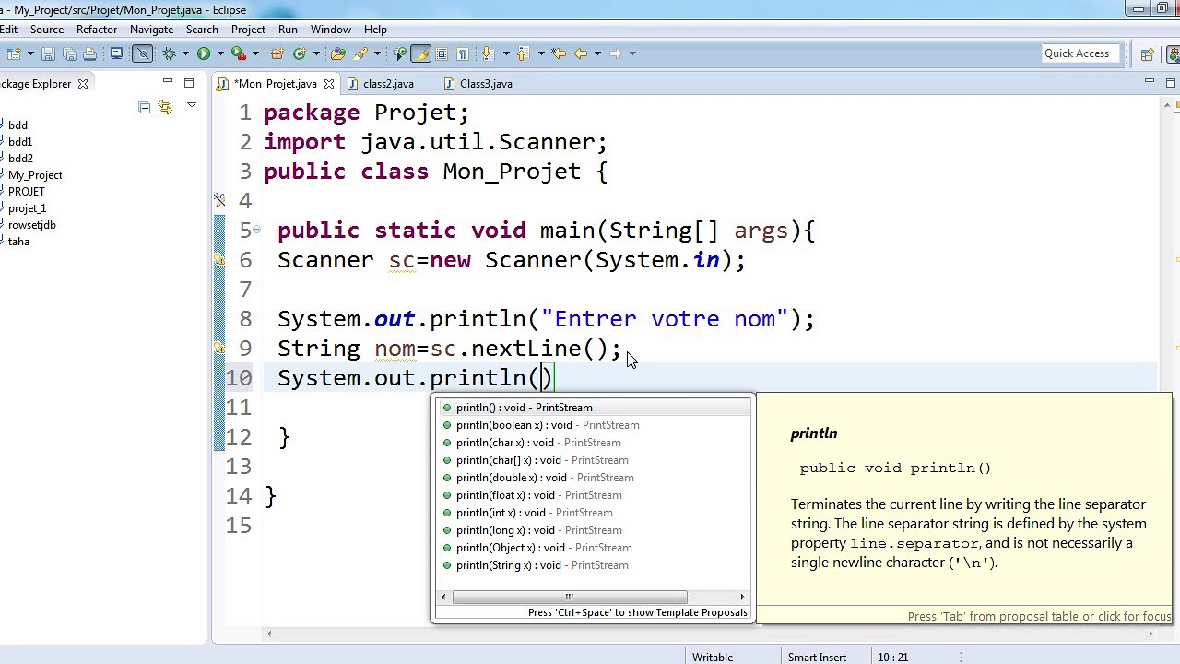Choose println(String x) proposal

point(594,565)
